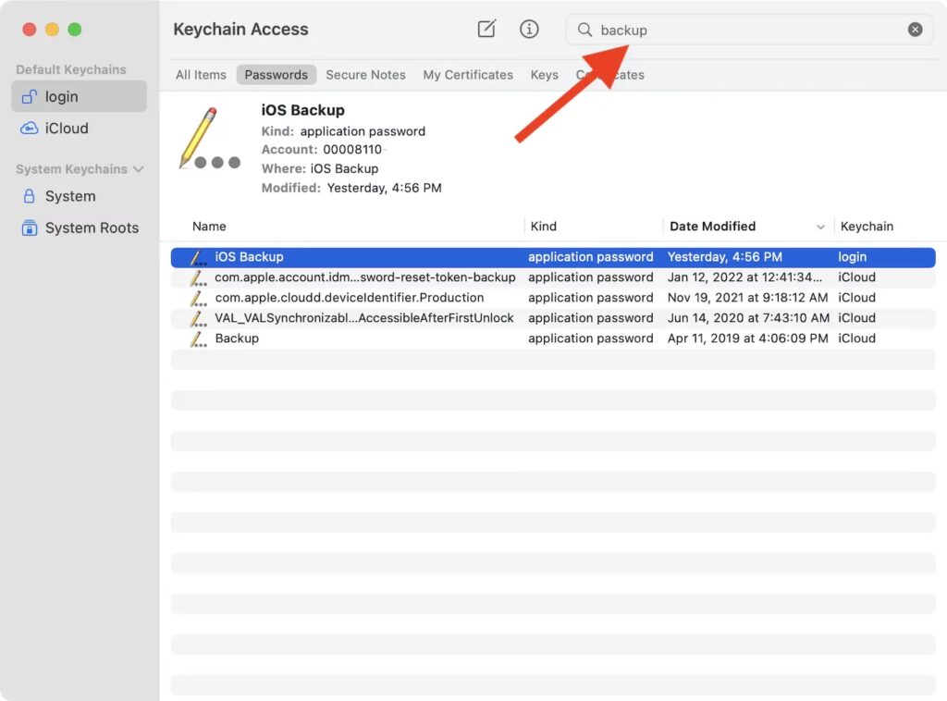
Task: Collapse the System Keychains section chevron
Action: (139, 169)
